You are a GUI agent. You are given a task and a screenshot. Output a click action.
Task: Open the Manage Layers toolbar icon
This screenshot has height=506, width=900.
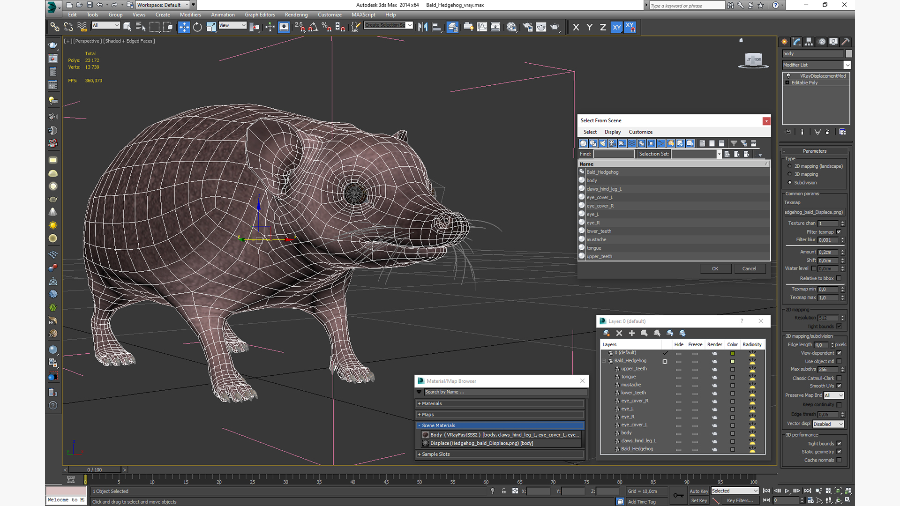[x=452, y=27]
